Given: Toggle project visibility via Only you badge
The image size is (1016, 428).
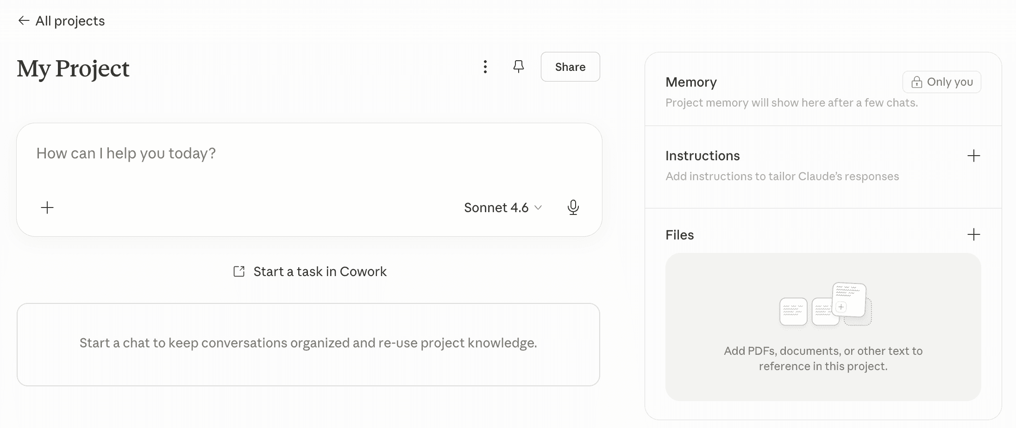Looking at the screenshot, I should coord(941,82).
